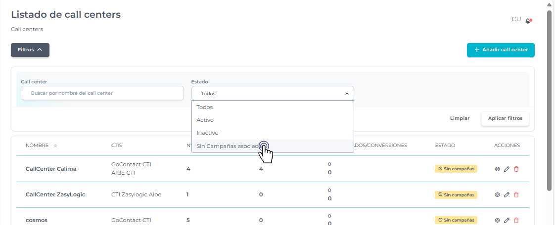
Task: Delete CallCenter ZasyLogic with trash icon
Action: pos(516,195)
